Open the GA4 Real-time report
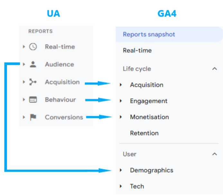The width and height of the screenshot is (223, 195). 137,51
